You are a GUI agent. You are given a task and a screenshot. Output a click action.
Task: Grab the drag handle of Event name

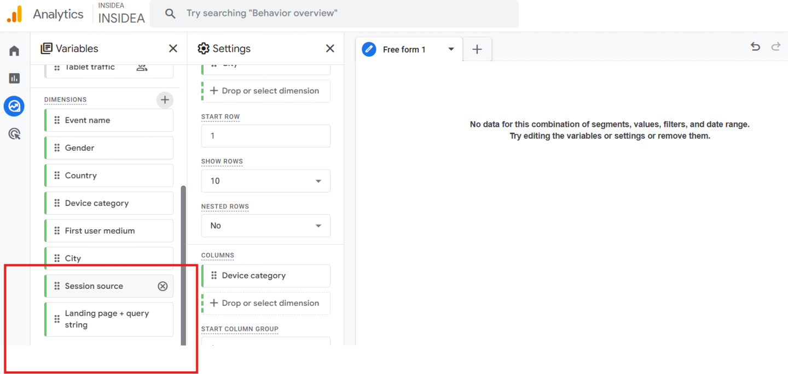[57, 120]
